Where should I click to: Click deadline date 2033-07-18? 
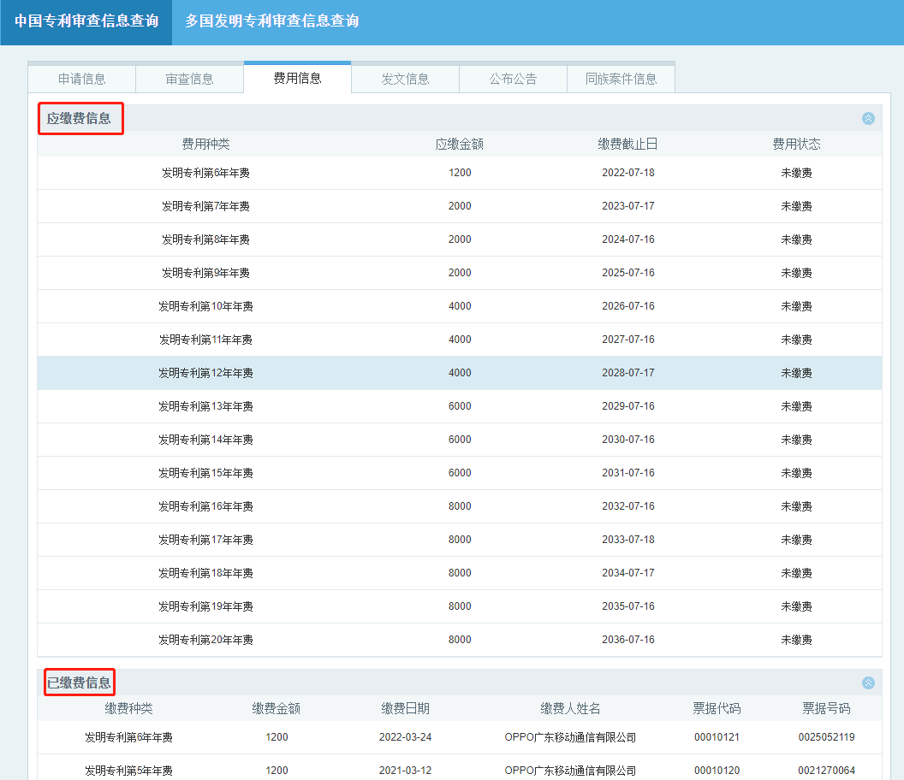(628, 540)
